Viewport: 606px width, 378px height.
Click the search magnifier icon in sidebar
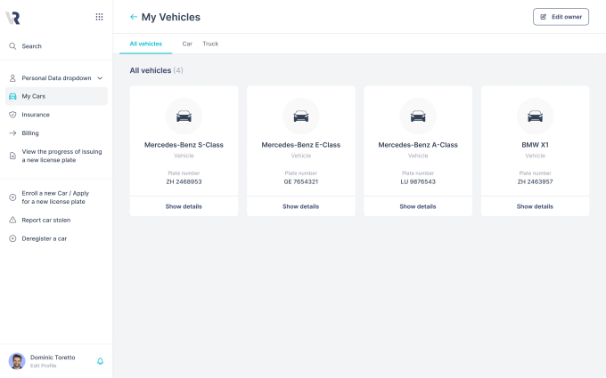coord(12,46)
